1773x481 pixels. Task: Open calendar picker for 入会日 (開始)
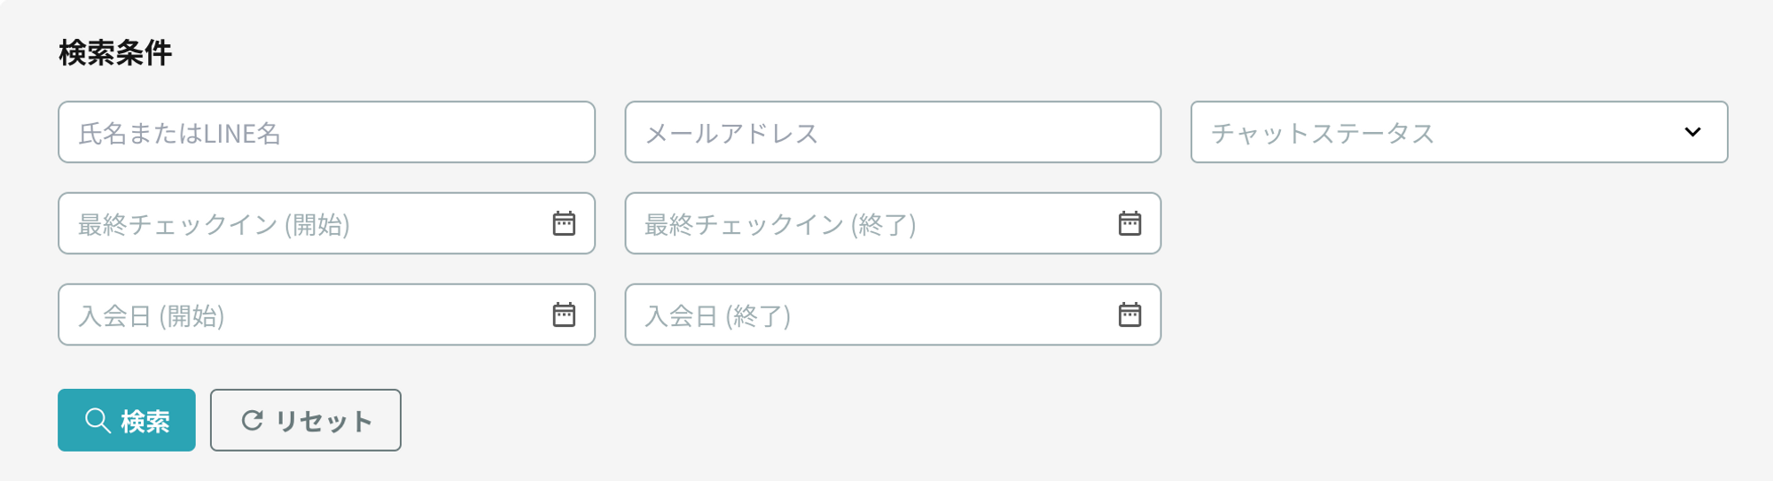(x=564, y=314)
